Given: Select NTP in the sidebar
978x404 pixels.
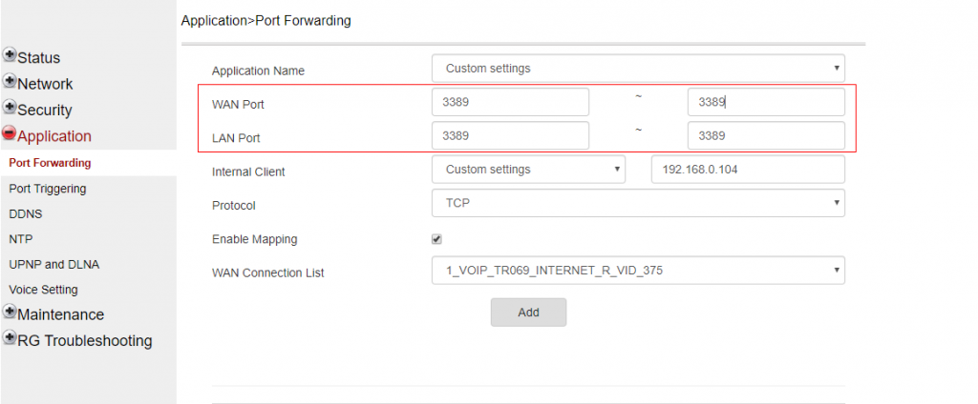Looking at the screenshot, I should coord(21,239).
